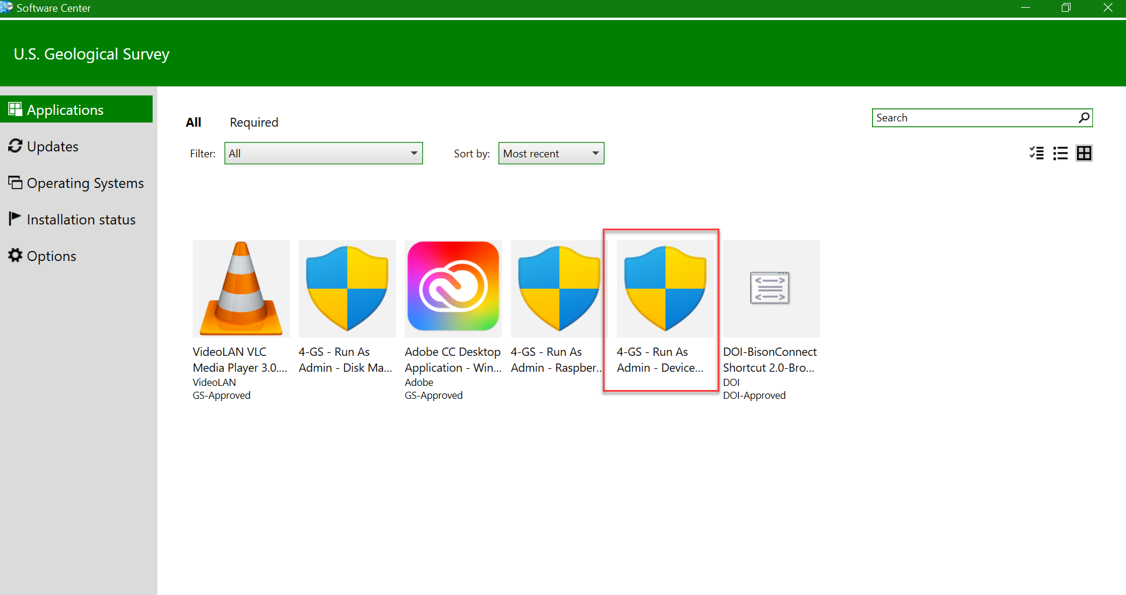Go to Operating Systems in the sidebar
Image resolution: width=1126 pixels, height=595 pixels.
click(x=77, y=183)
